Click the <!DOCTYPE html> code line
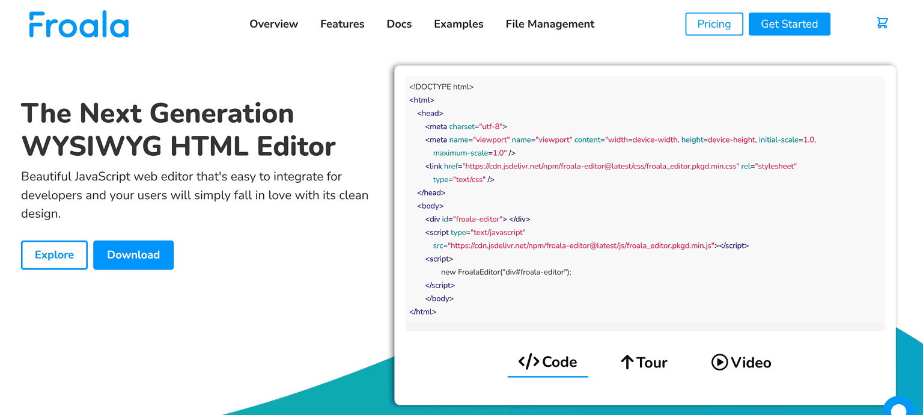The width and height of the screenshot is (923, 415). (441, 87)
